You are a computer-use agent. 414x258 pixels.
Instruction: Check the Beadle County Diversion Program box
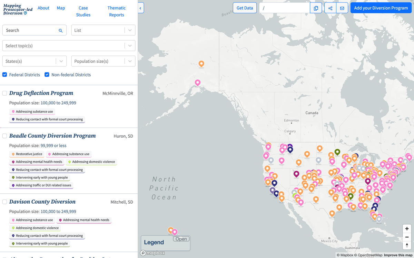point(5,136)
